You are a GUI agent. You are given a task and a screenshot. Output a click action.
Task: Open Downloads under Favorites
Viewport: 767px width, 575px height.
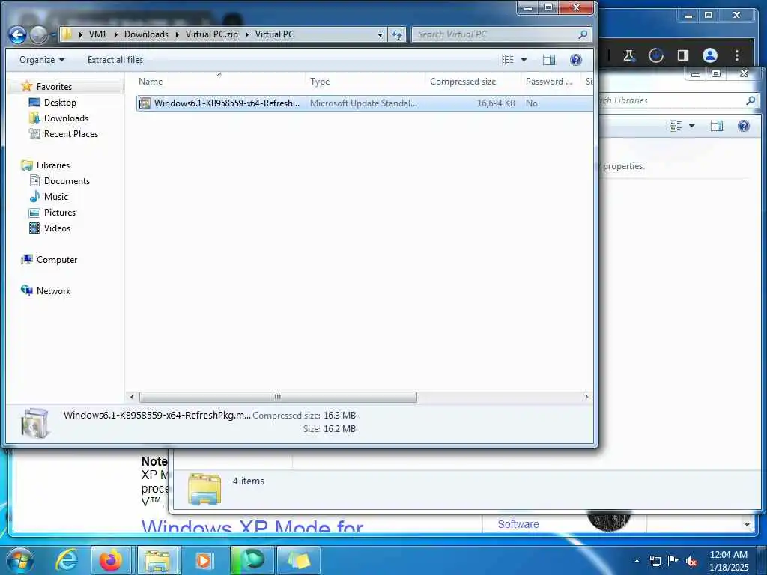tap(66, 118)
